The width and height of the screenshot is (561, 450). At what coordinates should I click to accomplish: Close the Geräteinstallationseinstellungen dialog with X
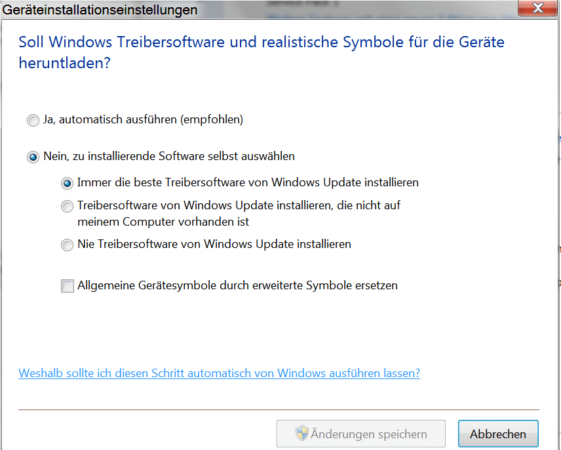(538, 9)
